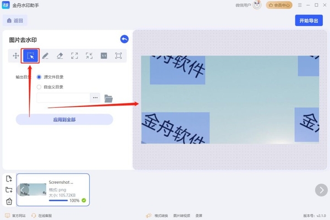
Task: Click the zoom in expand icon
Action: (x=74, y=56)
